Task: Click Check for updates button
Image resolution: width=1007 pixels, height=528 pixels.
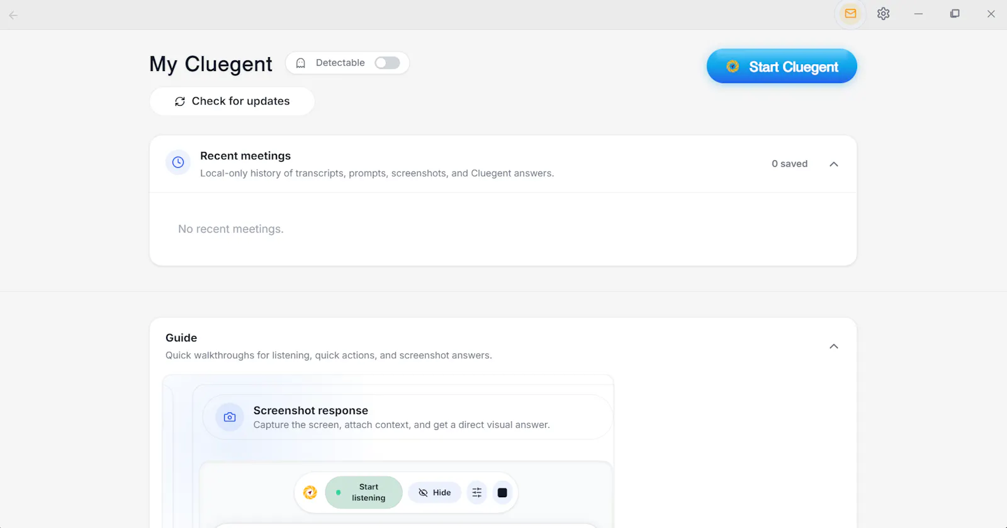Action: click(x=232, y=101)
